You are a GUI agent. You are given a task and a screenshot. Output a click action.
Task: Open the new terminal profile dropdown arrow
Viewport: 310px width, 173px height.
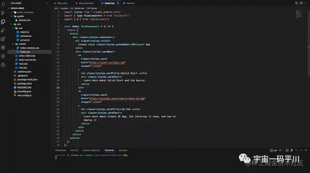(283, 151)
